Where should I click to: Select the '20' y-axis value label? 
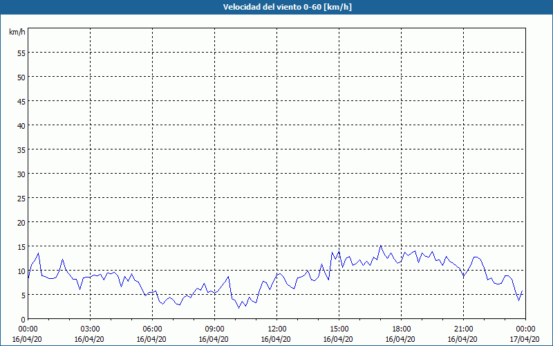[21, 222]
